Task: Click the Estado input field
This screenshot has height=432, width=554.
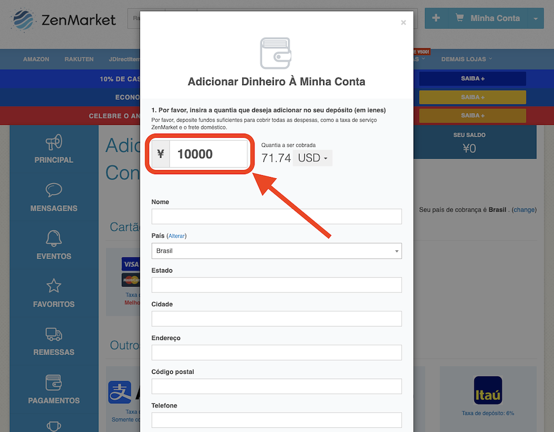Action: tap(277, 285)
